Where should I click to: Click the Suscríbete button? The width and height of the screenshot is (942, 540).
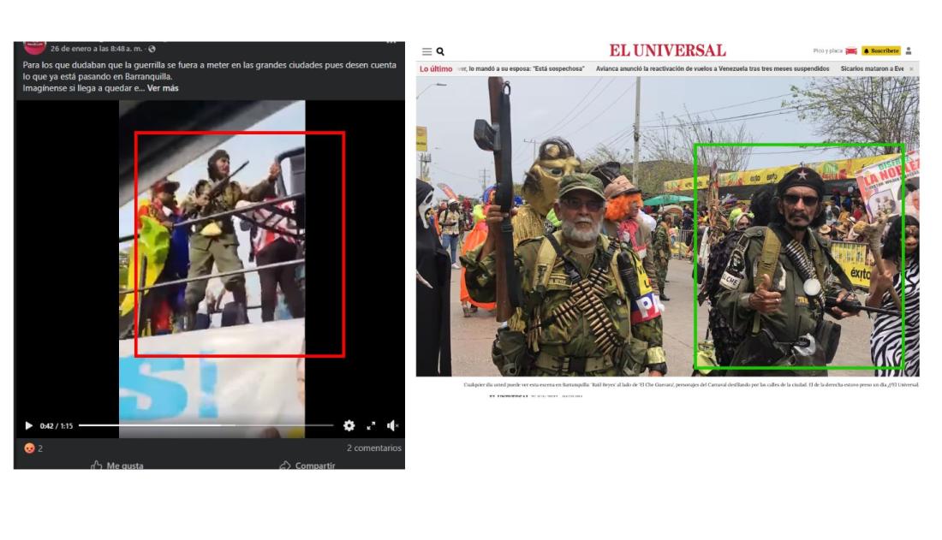pyautogui.click(x=880, y=50)
